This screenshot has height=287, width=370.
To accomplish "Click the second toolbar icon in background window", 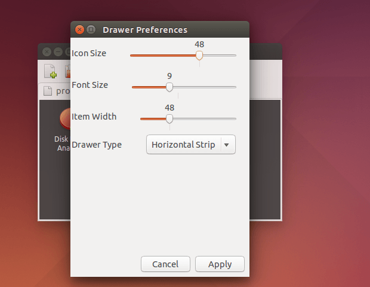I will tap(67, 71).
